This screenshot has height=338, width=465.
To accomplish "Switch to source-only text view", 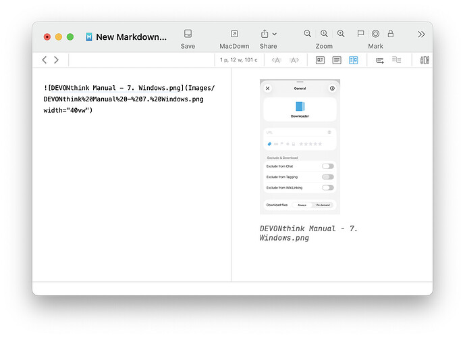I will point(336,60).
